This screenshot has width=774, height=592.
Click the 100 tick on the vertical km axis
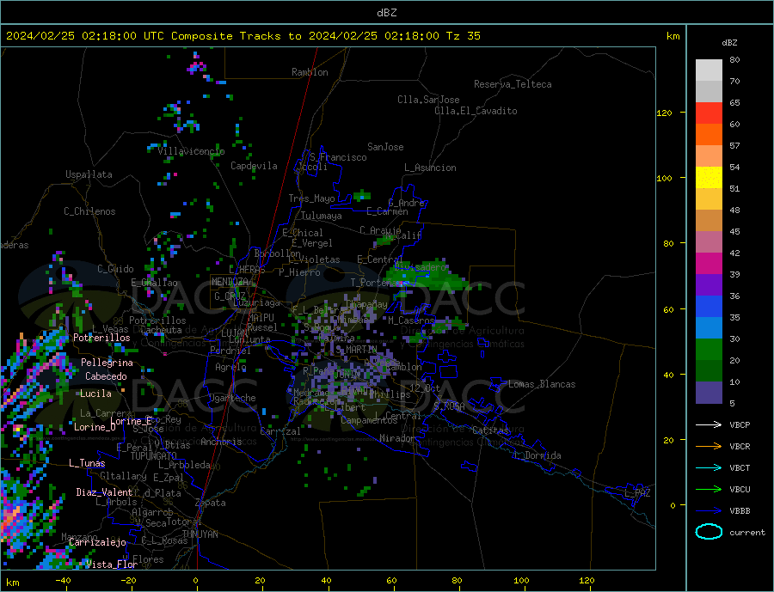click(665, 178)
